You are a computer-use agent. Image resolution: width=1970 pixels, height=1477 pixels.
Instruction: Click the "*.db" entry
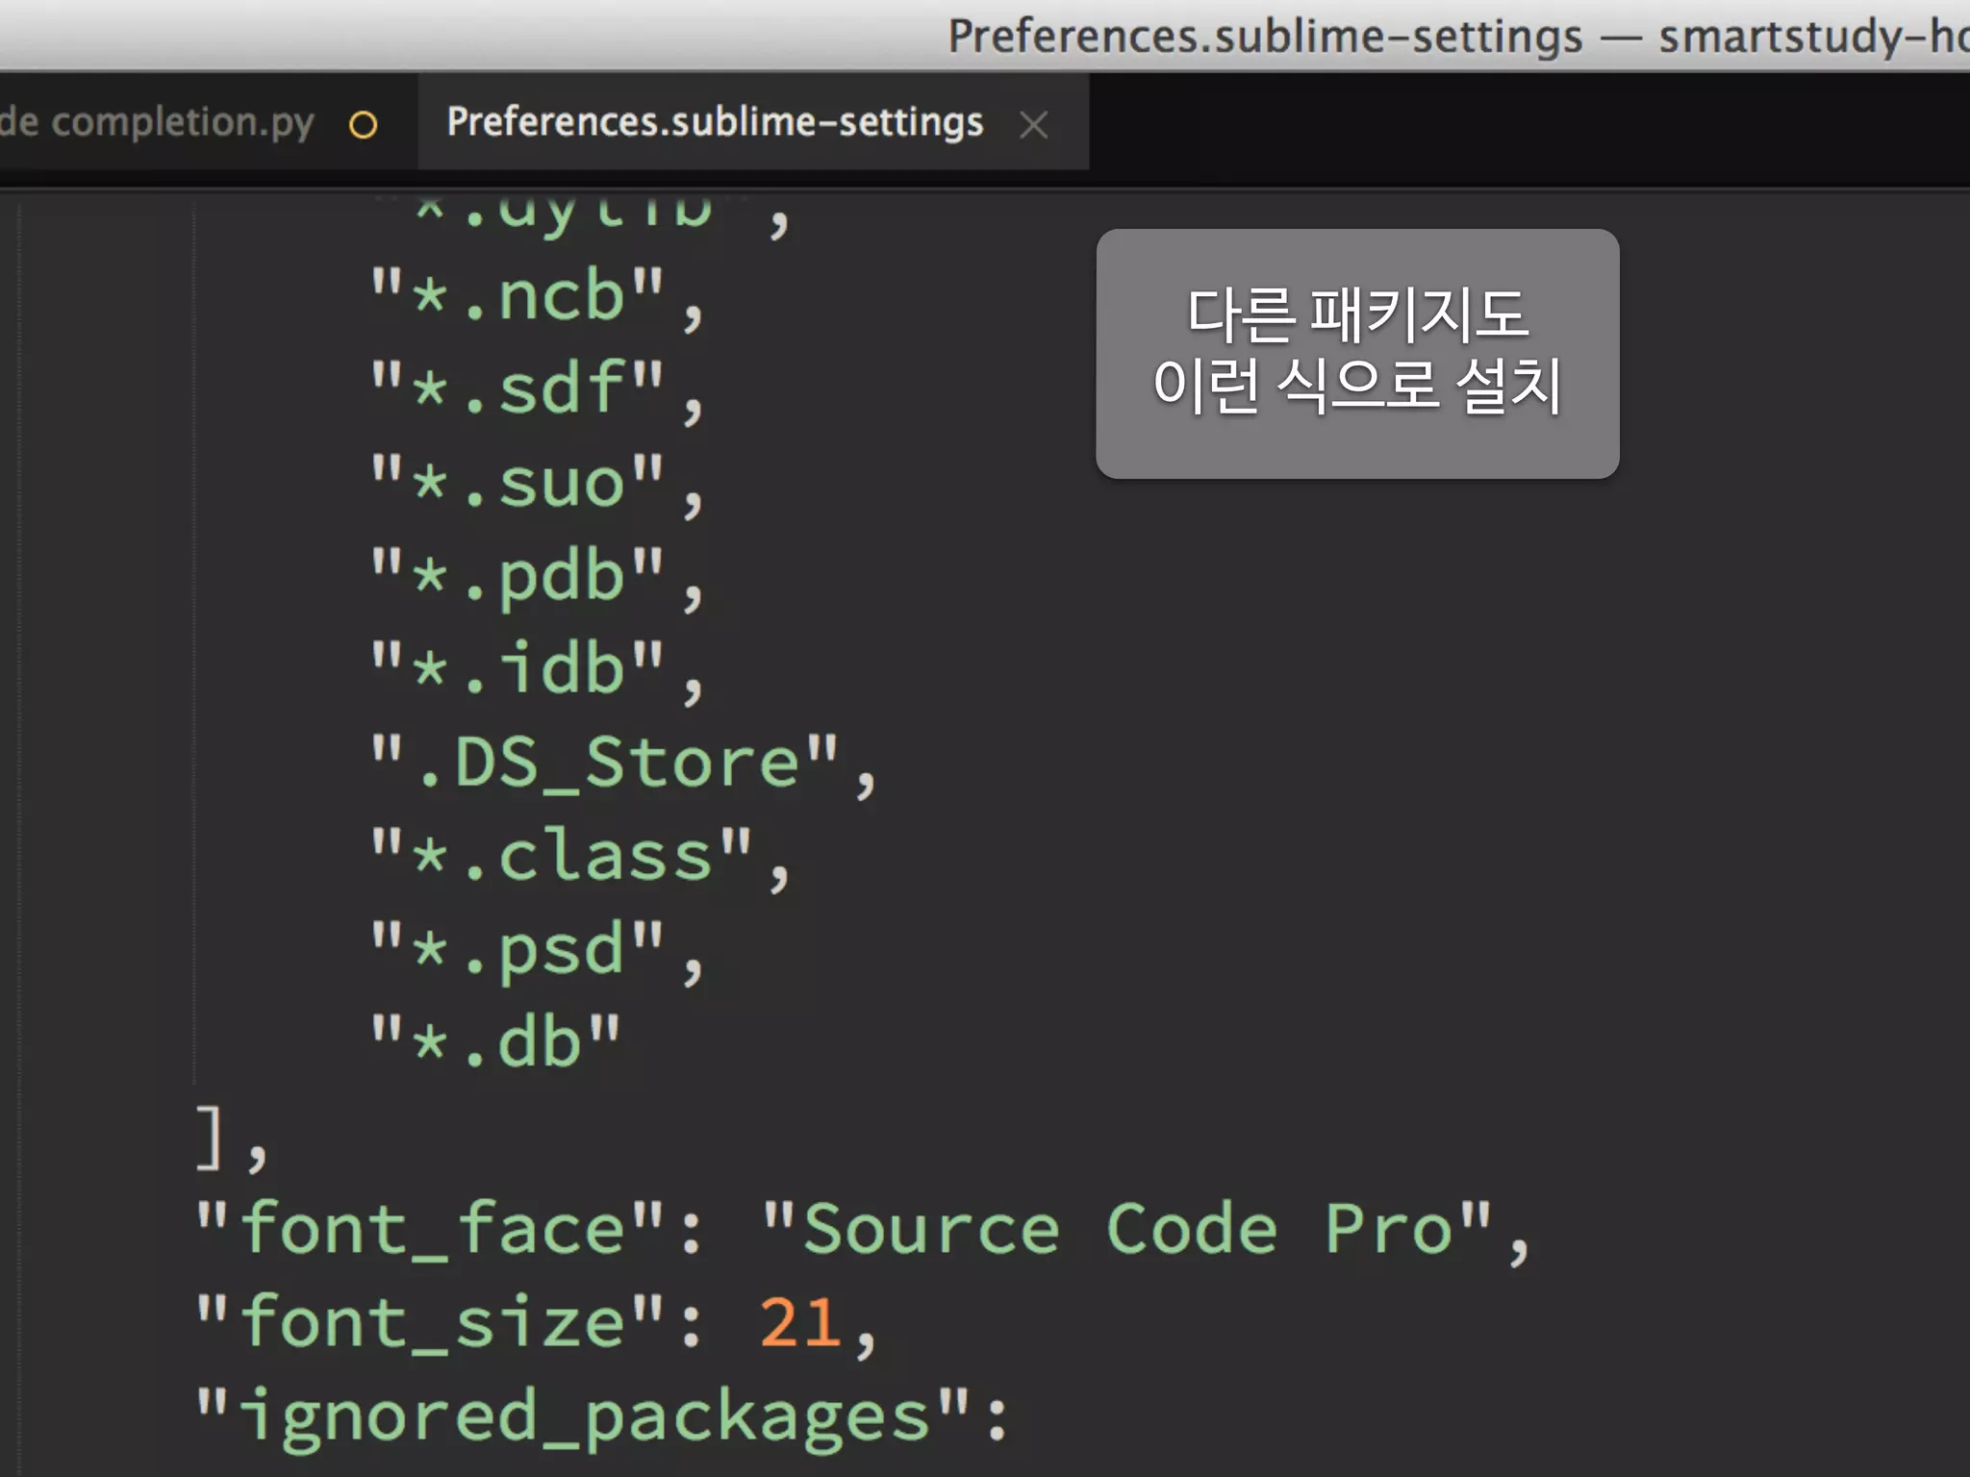[496, 1042]
